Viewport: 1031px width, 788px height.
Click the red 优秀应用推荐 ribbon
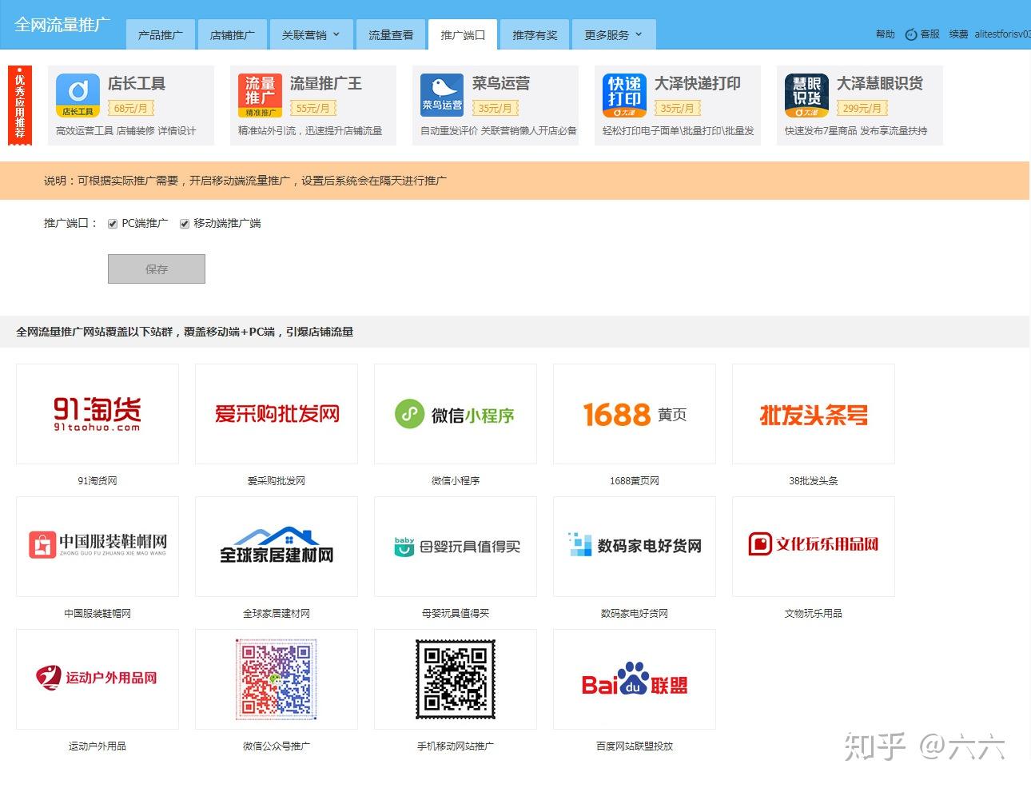coord(19,106)
